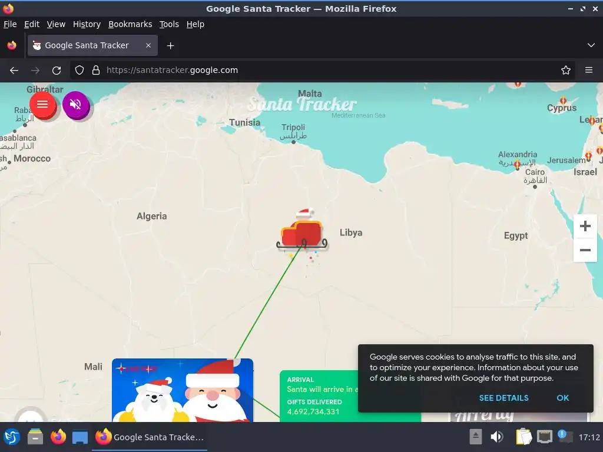The height and width of the screenshot is (452, 603).
Task: Bookmark this page with the star
Action: 565,71
